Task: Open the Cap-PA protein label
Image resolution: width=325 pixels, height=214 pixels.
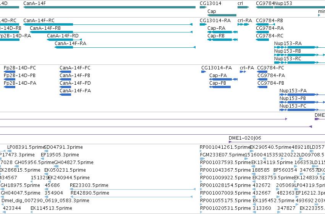Action: coord(218,76)
